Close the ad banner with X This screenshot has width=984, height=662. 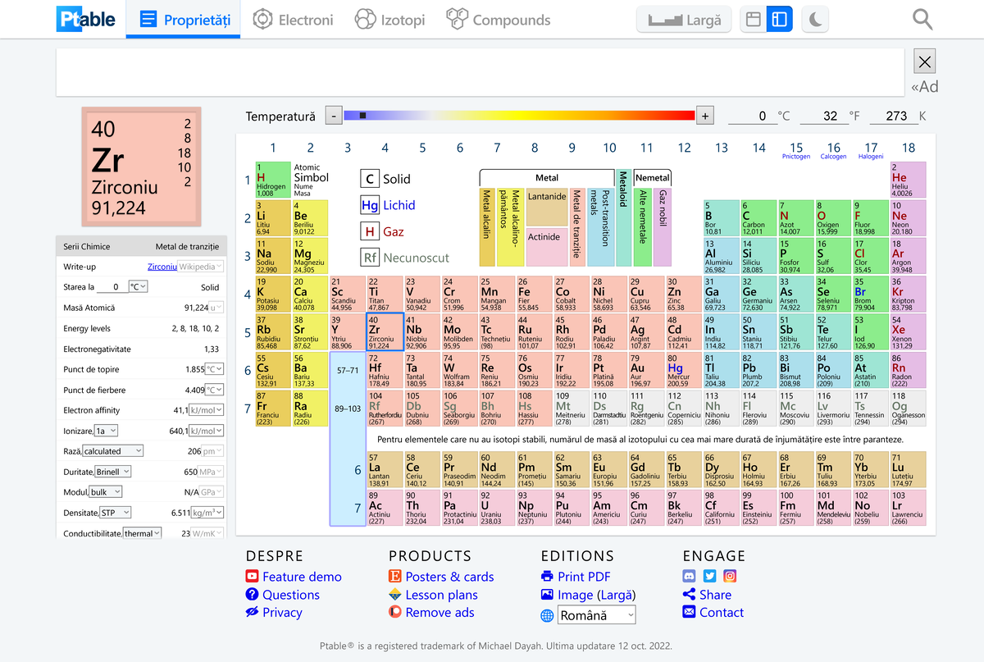tap(924, 61)
